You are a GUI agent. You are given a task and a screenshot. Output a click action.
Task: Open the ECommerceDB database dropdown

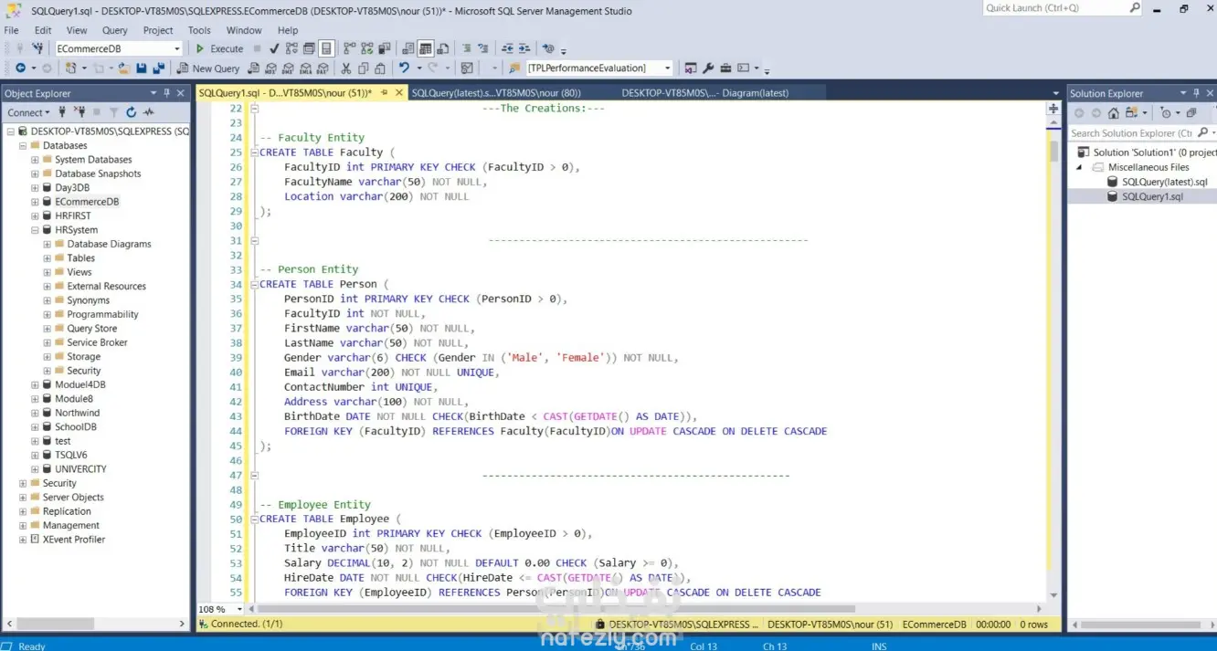[176, 48]
